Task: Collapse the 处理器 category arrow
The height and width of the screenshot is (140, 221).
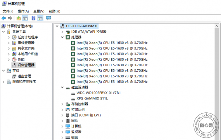Action: tap(62, 37)
